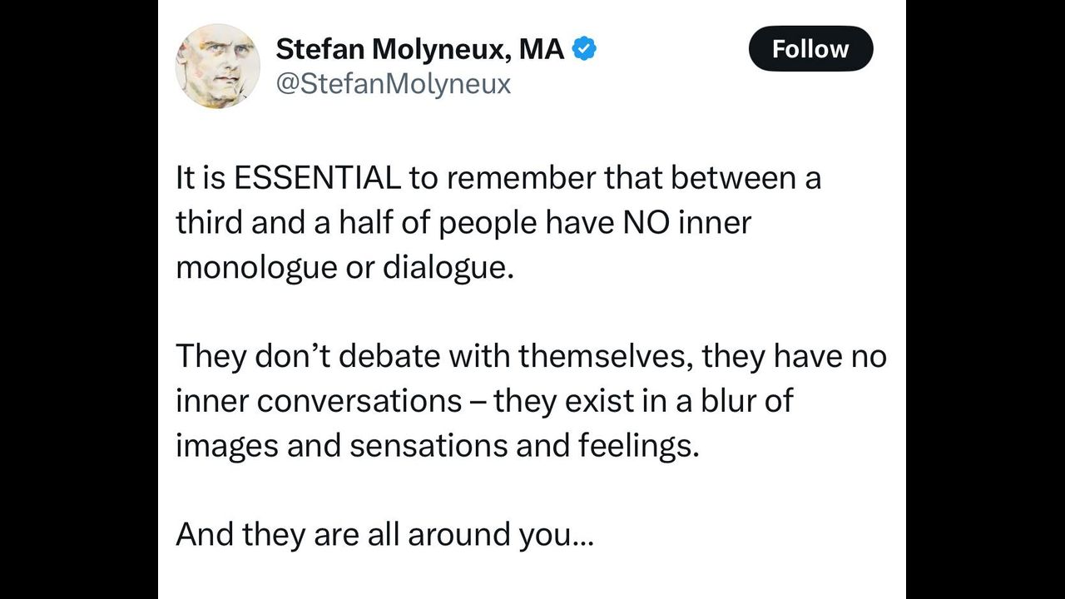Click the capitalized word ESSENTIAL
1065x599 pixels.
(x=317, y=178)
